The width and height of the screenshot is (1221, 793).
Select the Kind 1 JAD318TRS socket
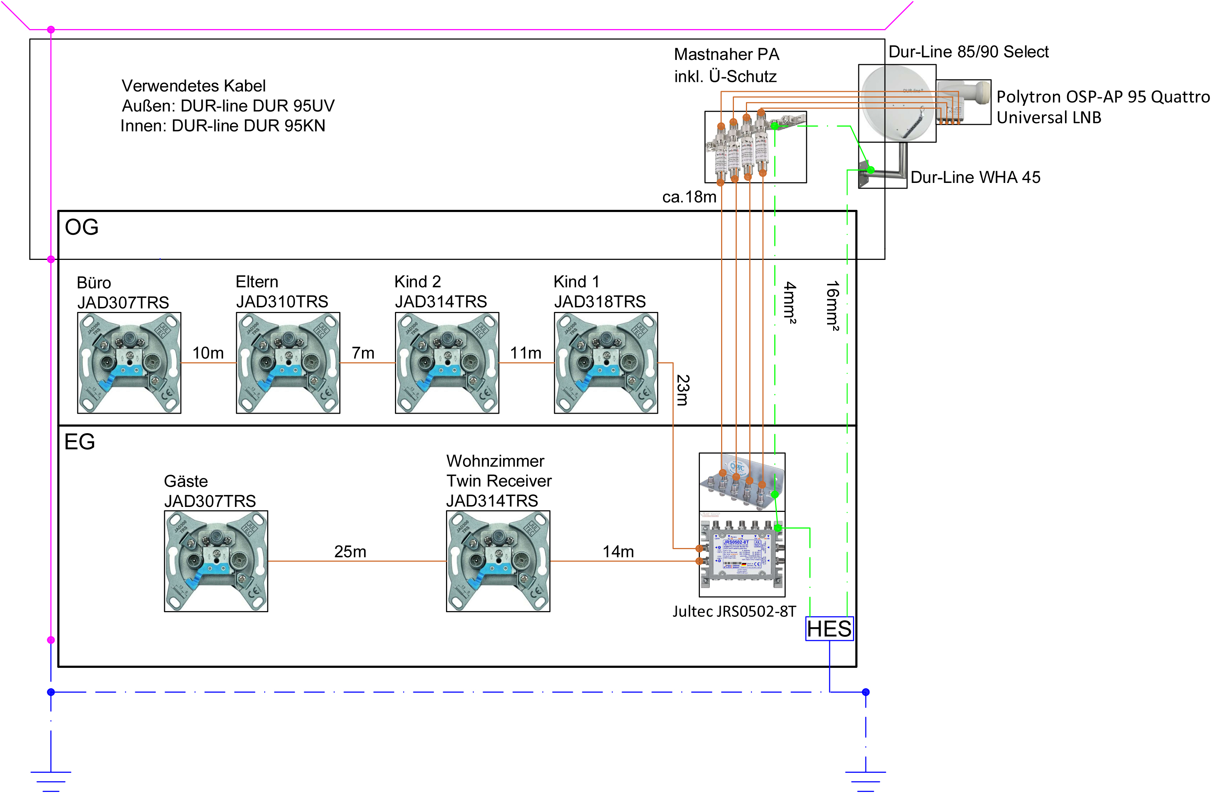(x=606, y=363)
